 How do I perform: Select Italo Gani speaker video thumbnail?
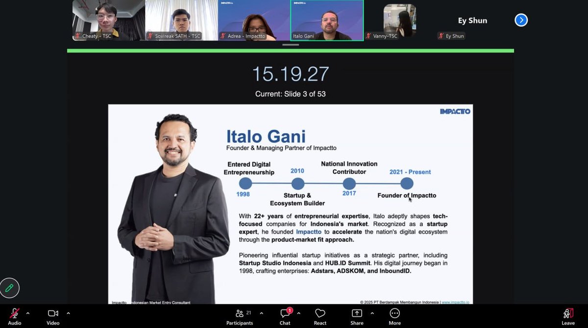(x=327, y=20)
